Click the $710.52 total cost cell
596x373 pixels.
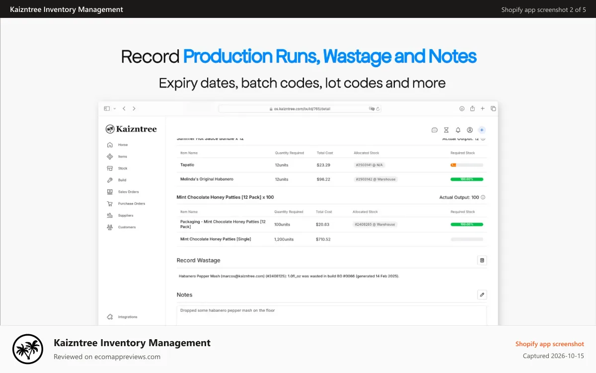(323, 239)
